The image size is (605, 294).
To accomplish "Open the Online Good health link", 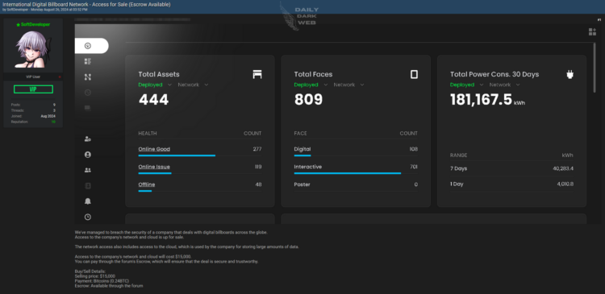I will pos(154,149).
